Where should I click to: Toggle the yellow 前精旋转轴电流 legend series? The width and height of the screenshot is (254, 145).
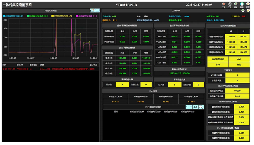click(63, 16)
